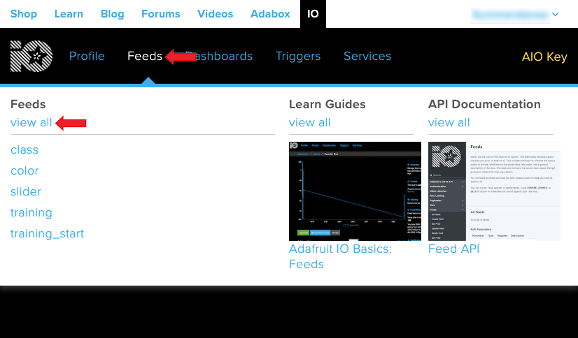Open the color feed

click(24, 170)
